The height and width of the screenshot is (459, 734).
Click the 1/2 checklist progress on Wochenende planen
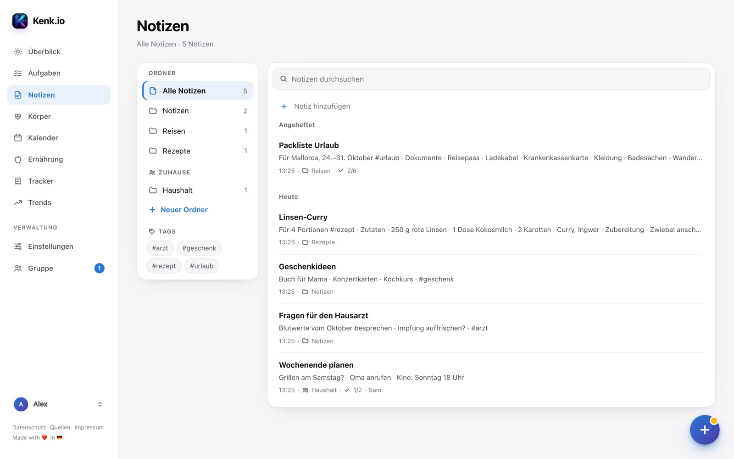click(353, 390)
